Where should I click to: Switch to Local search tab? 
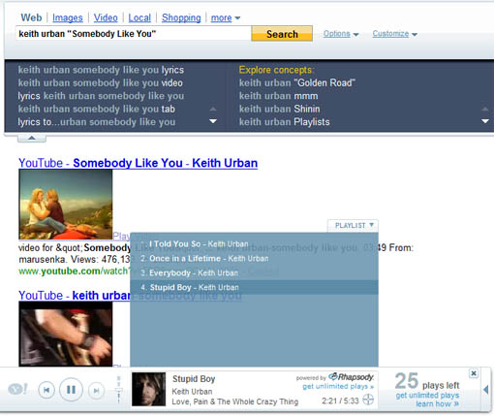click(139, 17)
